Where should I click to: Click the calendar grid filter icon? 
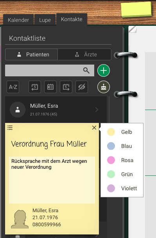[50, 87]
